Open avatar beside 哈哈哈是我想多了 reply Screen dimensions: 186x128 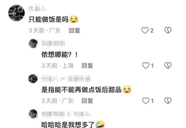click(x=33, y=114)
